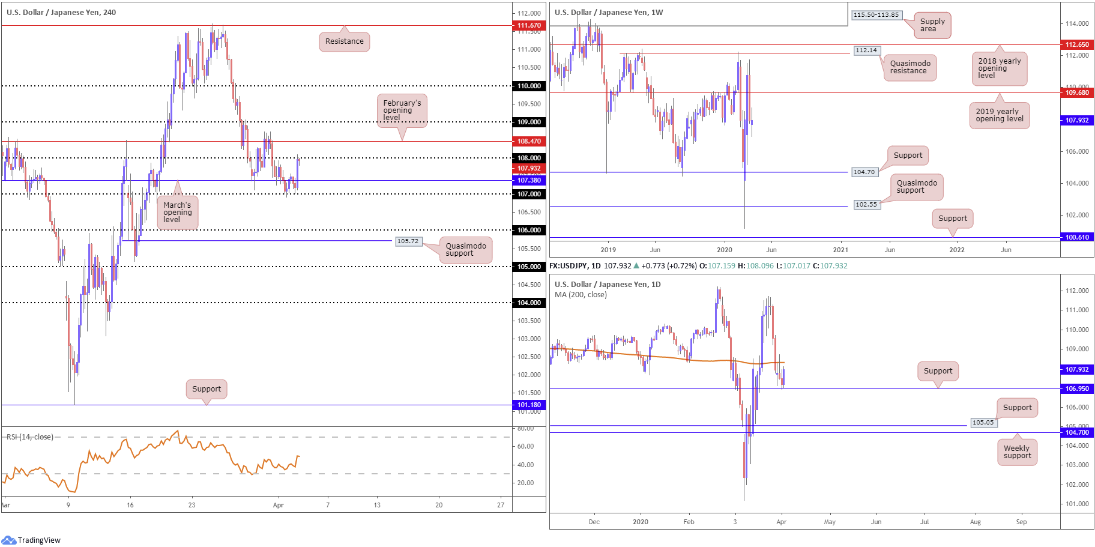Click the red 109.680 price label

1077,92
